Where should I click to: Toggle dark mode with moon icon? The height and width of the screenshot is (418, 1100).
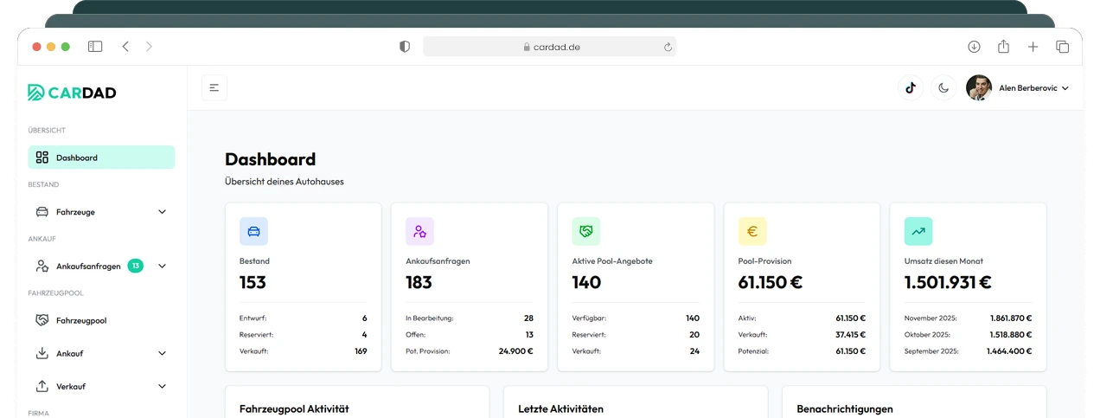coord(943,87)
